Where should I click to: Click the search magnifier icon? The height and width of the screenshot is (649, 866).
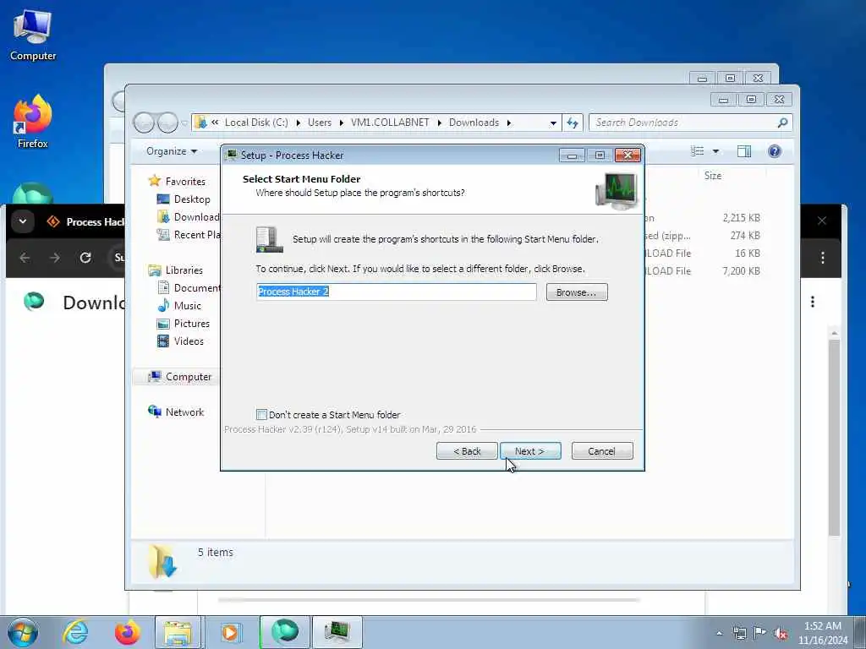pos(782,123)
